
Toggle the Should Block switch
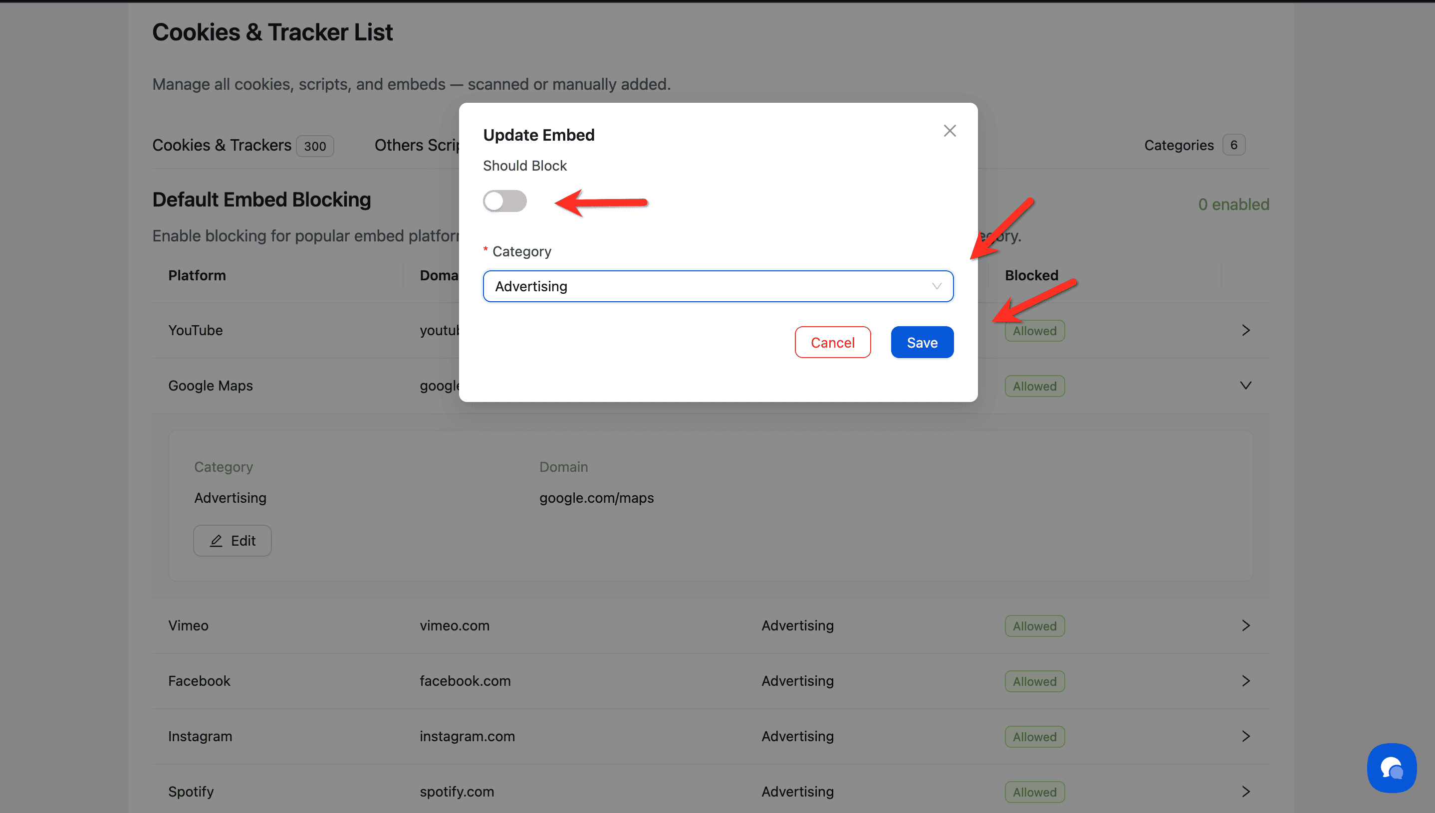[504, 201]
